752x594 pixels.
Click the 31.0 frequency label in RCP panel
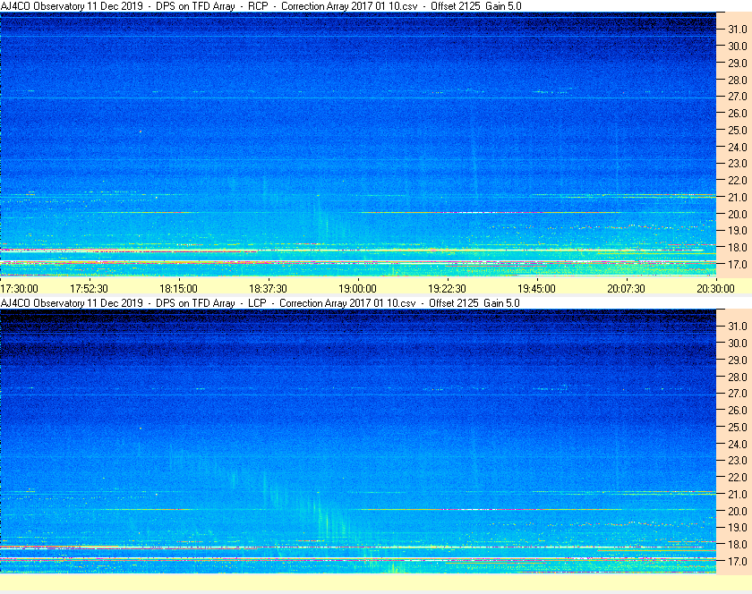click(x=738, y=30)
